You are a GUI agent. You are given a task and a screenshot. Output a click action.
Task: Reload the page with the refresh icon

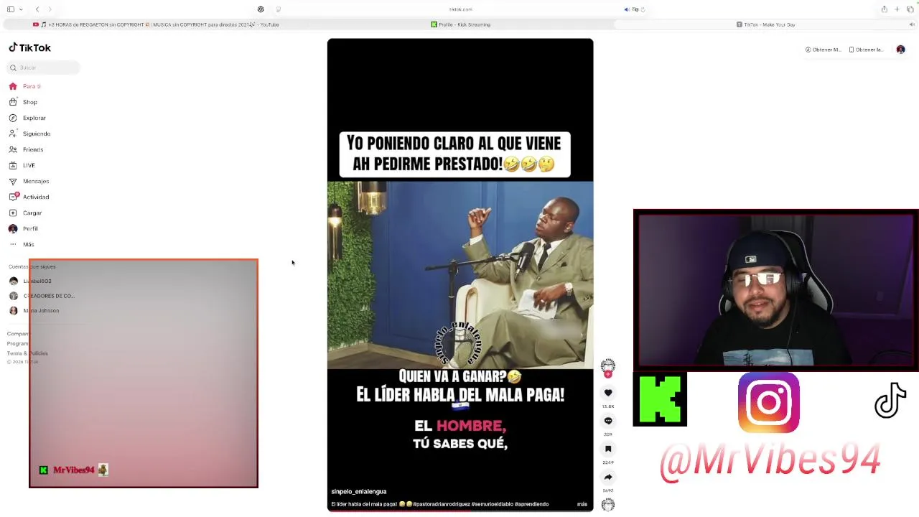(643, 9)
